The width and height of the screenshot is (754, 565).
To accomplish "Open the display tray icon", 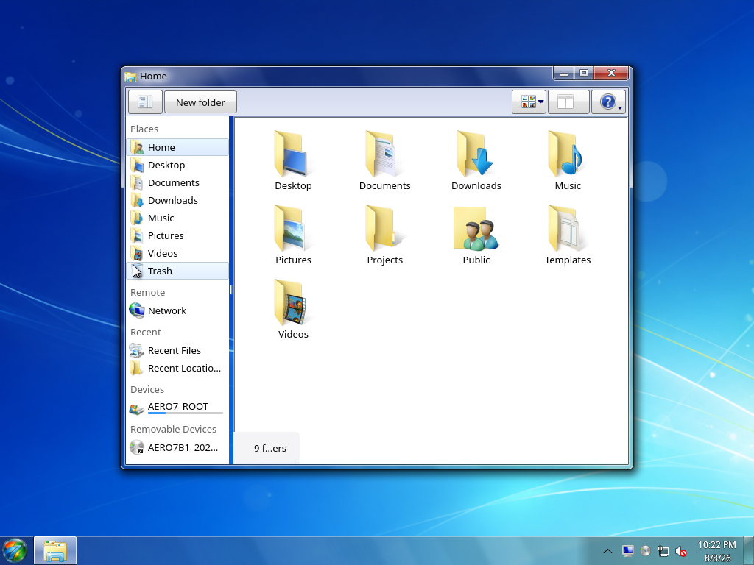I will (627, 550).
